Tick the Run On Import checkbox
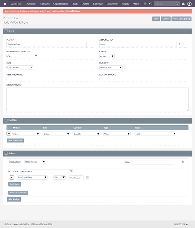Screen dimensions: 195x228 click(101, 79)
